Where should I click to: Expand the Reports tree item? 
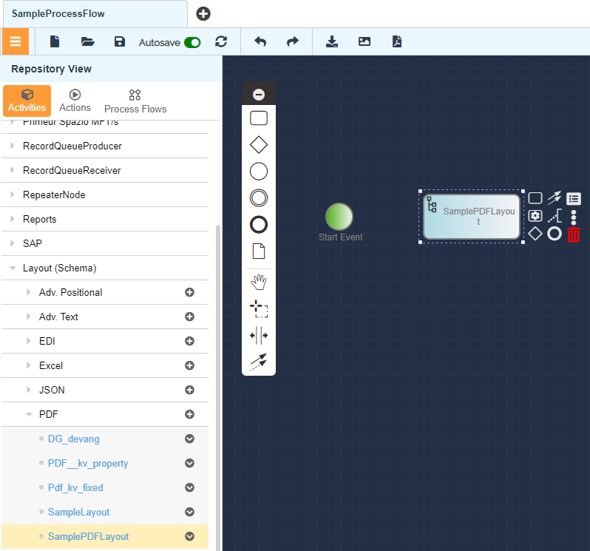coord(13,219)
